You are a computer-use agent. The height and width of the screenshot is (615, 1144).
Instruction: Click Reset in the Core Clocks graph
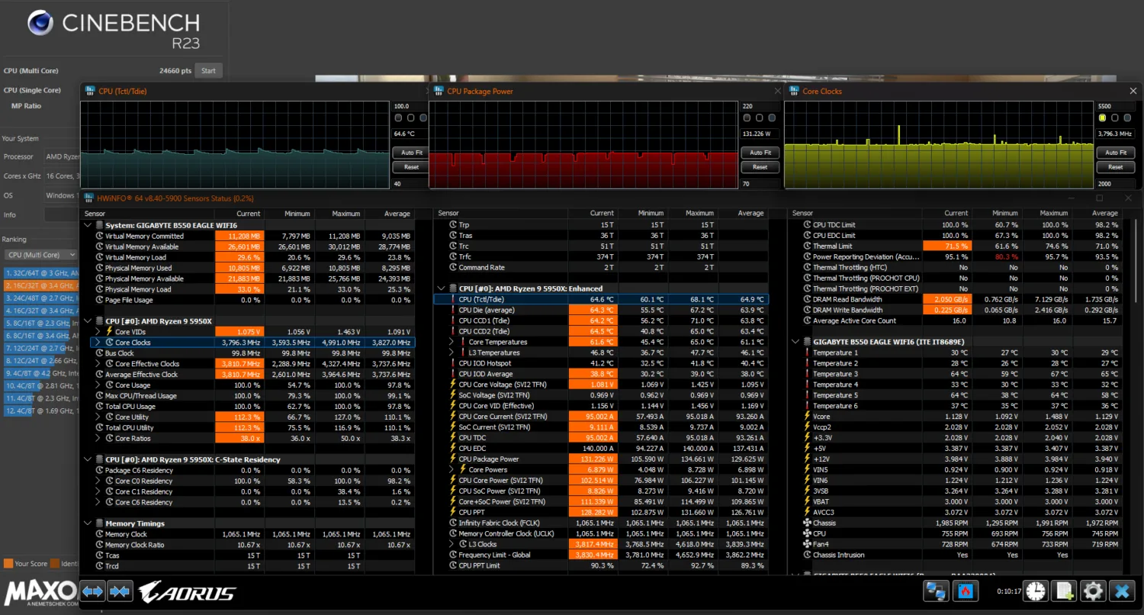(x=1115, y=167)
